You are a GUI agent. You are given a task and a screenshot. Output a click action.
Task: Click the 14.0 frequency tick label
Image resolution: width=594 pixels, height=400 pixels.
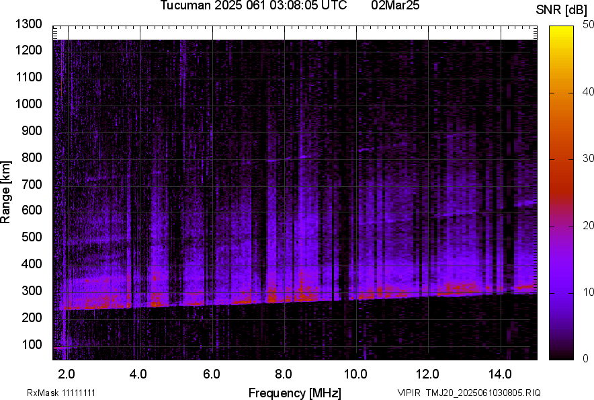point(500,374)
